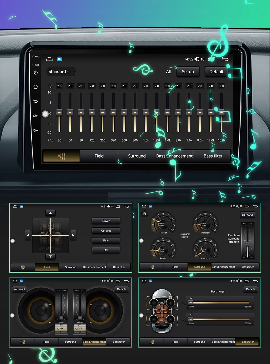Tap the volume down icon on left bezel
This screenshot has width=270, height=364.
(x=35, y=130)
